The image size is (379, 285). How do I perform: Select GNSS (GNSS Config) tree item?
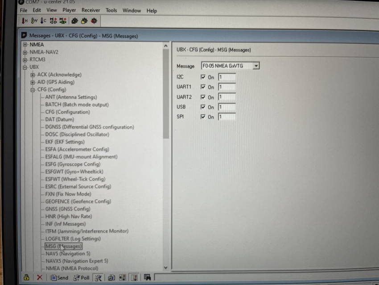point(68,209)
